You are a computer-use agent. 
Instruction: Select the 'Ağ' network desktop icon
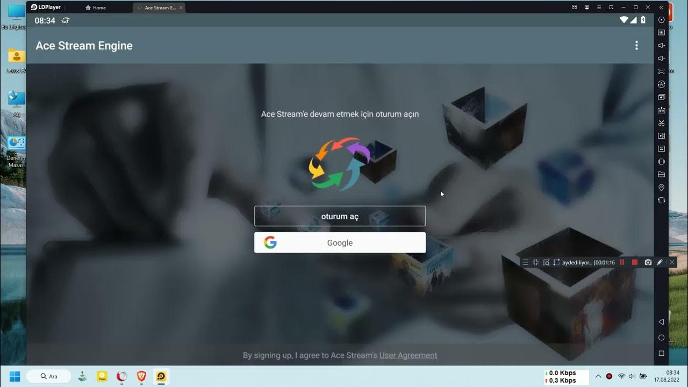tap(16, 104)
